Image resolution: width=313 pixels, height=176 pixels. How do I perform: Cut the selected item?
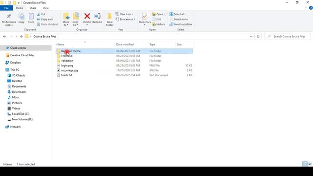(x=41, y=14)
